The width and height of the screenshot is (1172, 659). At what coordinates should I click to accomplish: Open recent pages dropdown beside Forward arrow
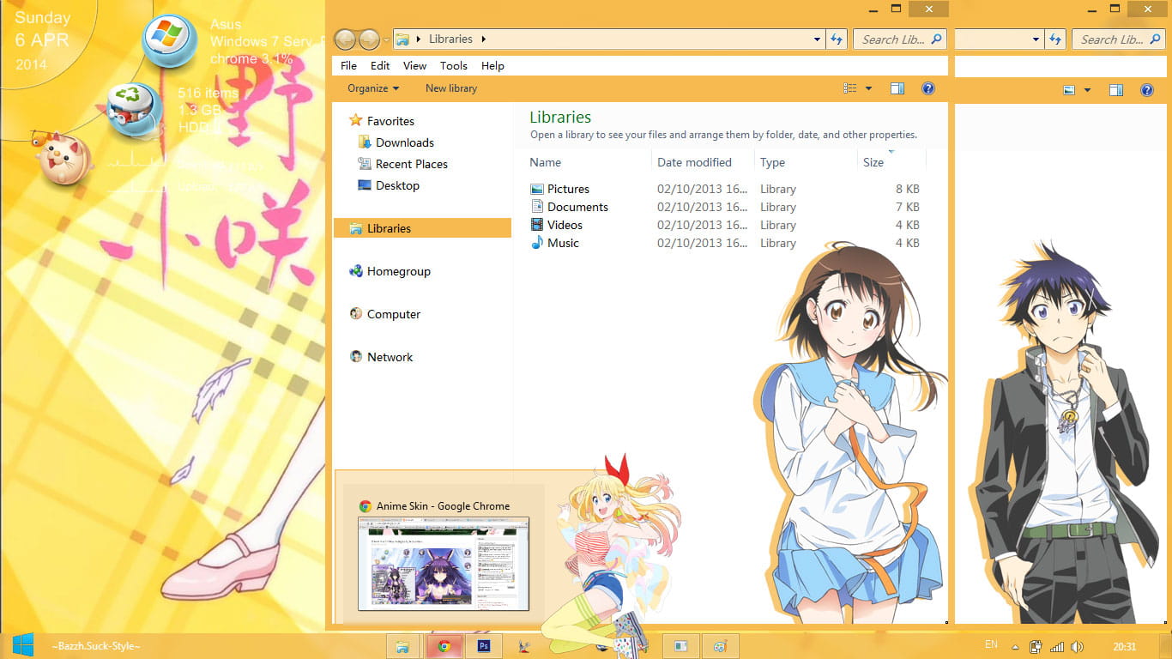tap(387, 39)
